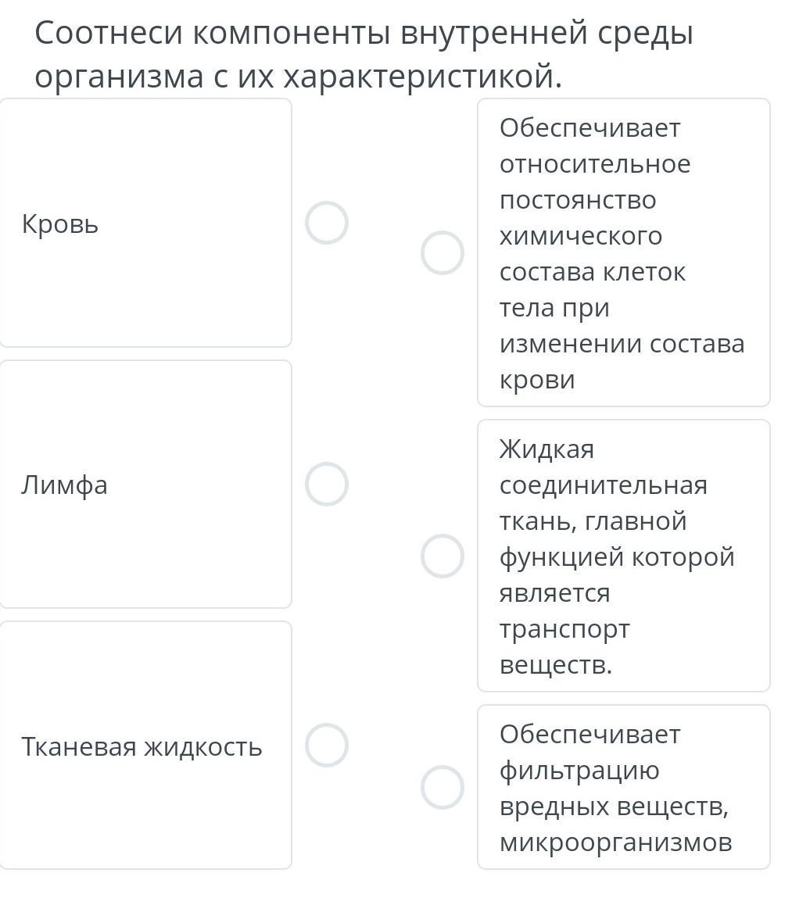Click the word 'Кровь' label text

pos(60,224)
